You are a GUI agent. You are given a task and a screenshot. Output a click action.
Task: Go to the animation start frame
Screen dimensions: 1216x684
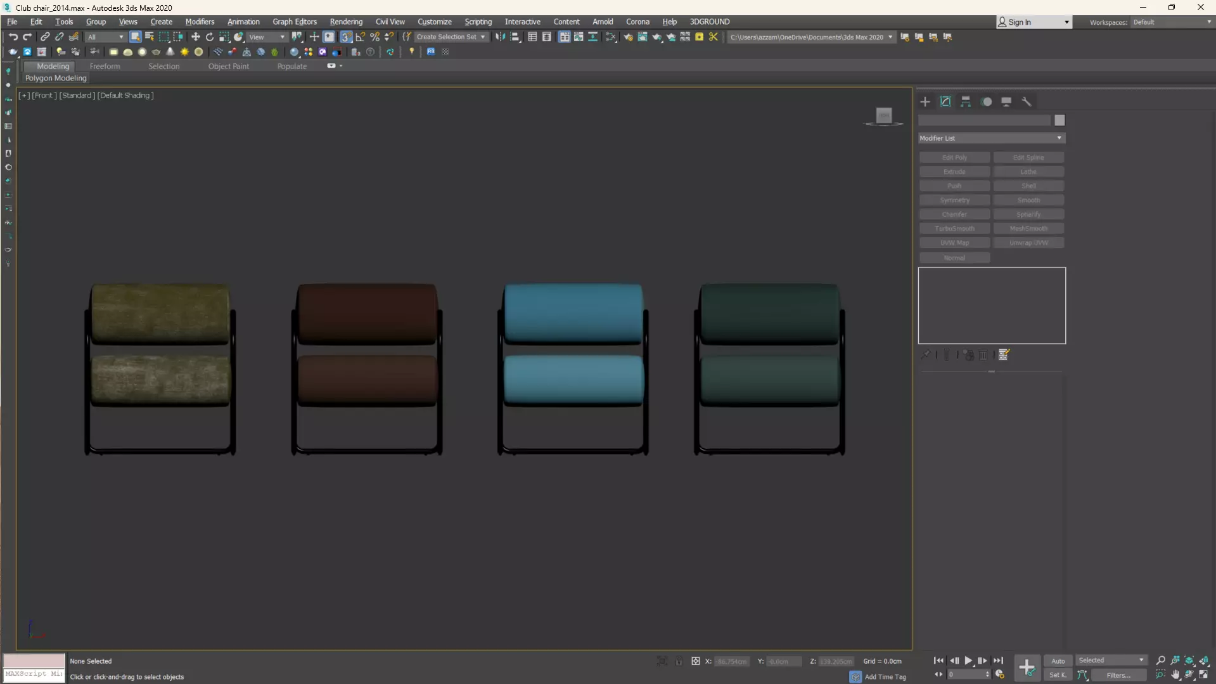click(x=939, y=661)
